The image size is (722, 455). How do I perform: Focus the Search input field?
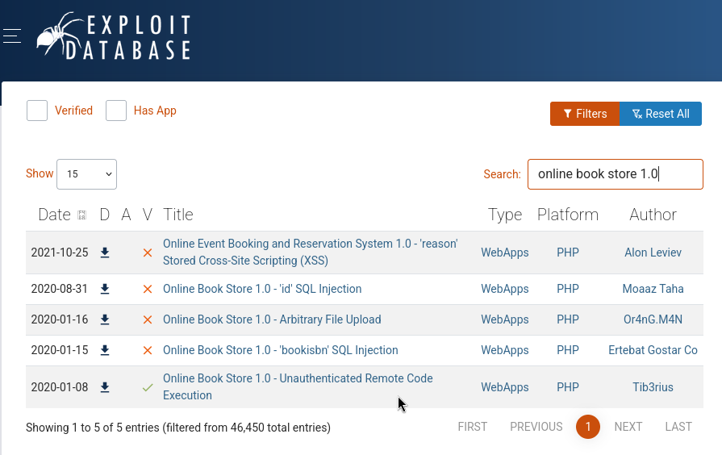(x=616, y=174)
